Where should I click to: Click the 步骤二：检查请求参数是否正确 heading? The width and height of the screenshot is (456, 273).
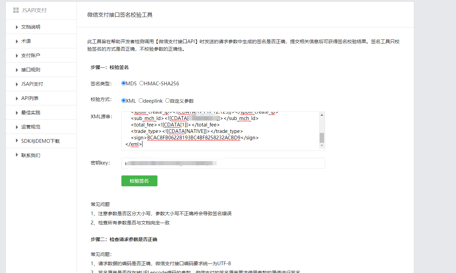(x=124, y=239)
